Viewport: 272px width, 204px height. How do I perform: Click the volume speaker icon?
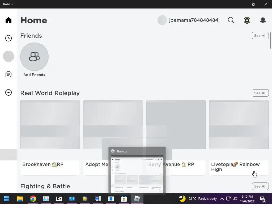(x=235, y=199)
